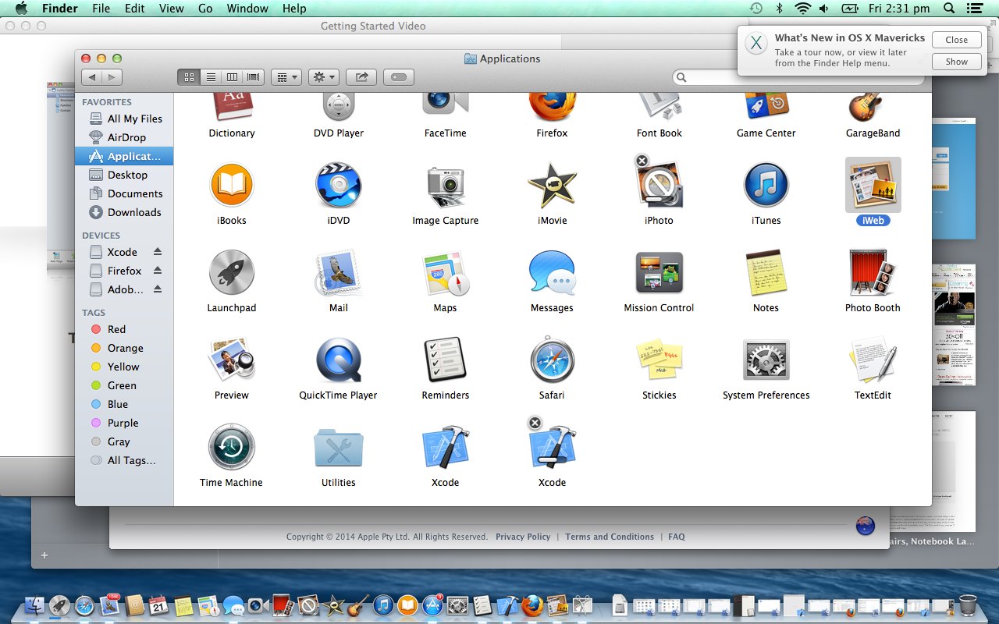Select the GarageBand guitar icon

pyautogui.click(x=865, y=106)
